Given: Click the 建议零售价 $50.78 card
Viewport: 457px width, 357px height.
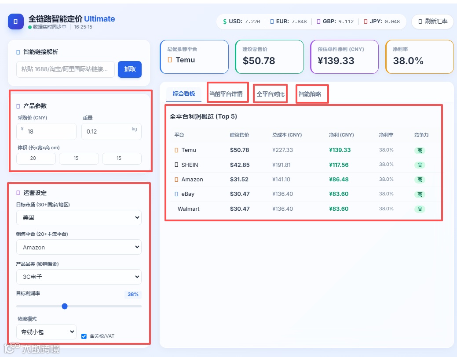Looking at the screenshot, I should tap(269, 57).
